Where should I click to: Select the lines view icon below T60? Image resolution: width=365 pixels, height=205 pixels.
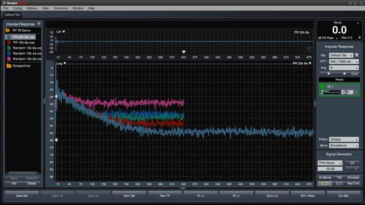(339, 183)
